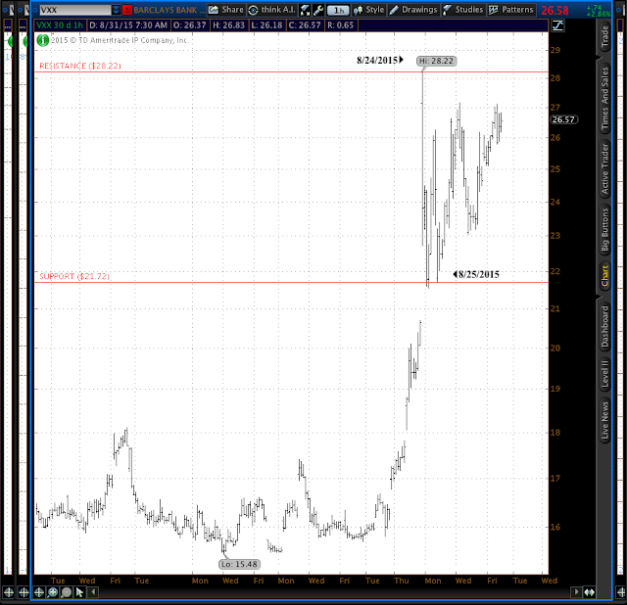Screen dimensions: 627x605
Task: Open the Studies menu
Action: click(463, 10)
